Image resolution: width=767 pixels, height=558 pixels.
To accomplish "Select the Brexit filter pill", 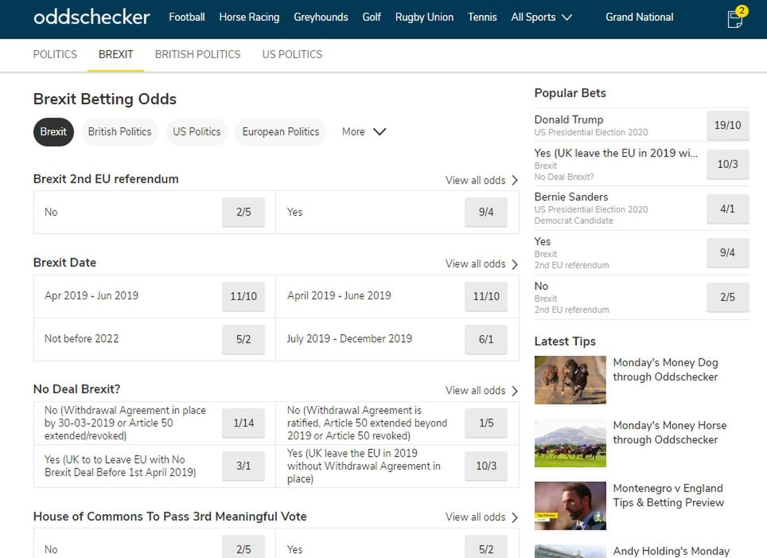I will (x=53, y=131).
